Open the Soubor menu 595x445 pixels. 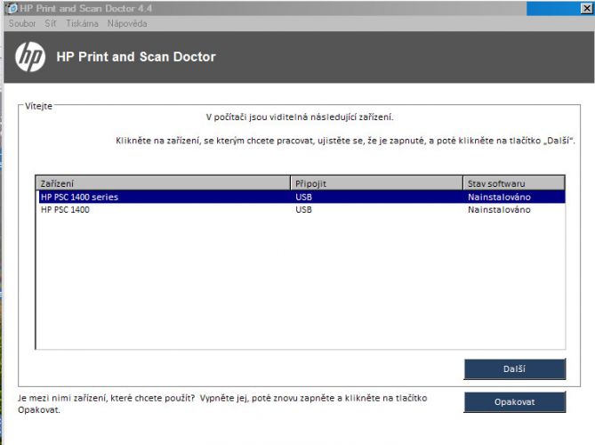(22, 23)
